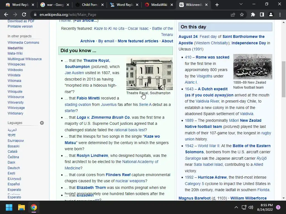Image resolution: width=286 pixels, height=214 pixels.
Task: Open the Independence Day link
Action: 249,43
